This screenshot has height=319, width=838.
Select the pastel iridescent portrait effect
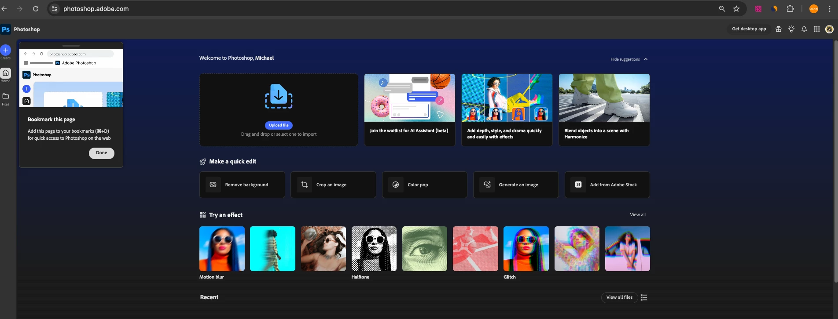[577, 249]
